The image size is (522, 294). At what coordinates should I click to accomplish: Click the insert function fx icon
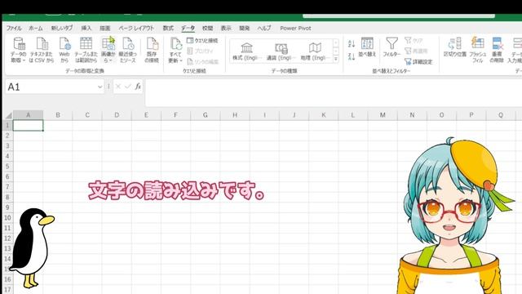pyautogui.click(x=138, y=87)
